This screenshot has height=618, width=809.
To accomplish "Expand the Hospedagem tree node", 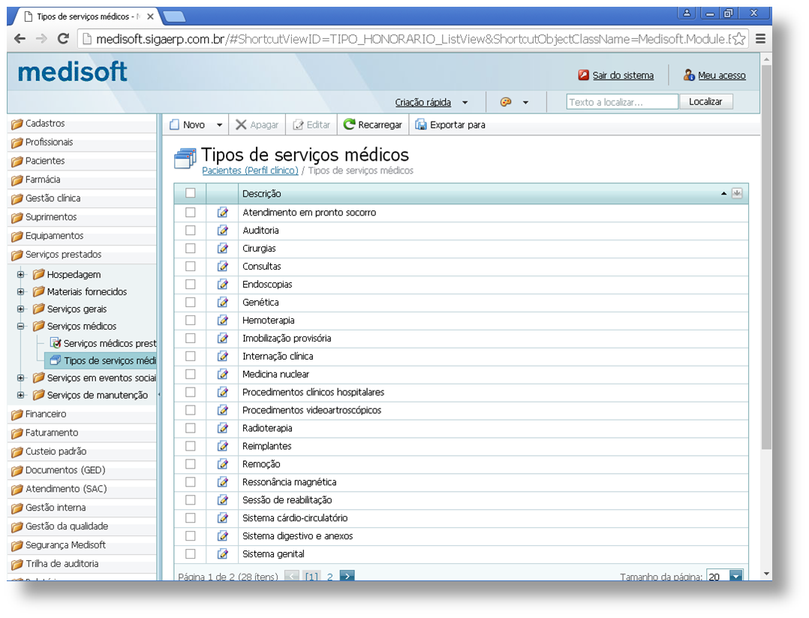I will (21, 275).
